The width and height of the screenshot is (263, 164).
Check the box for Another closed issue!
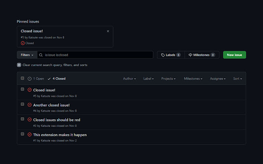[23, 104]
